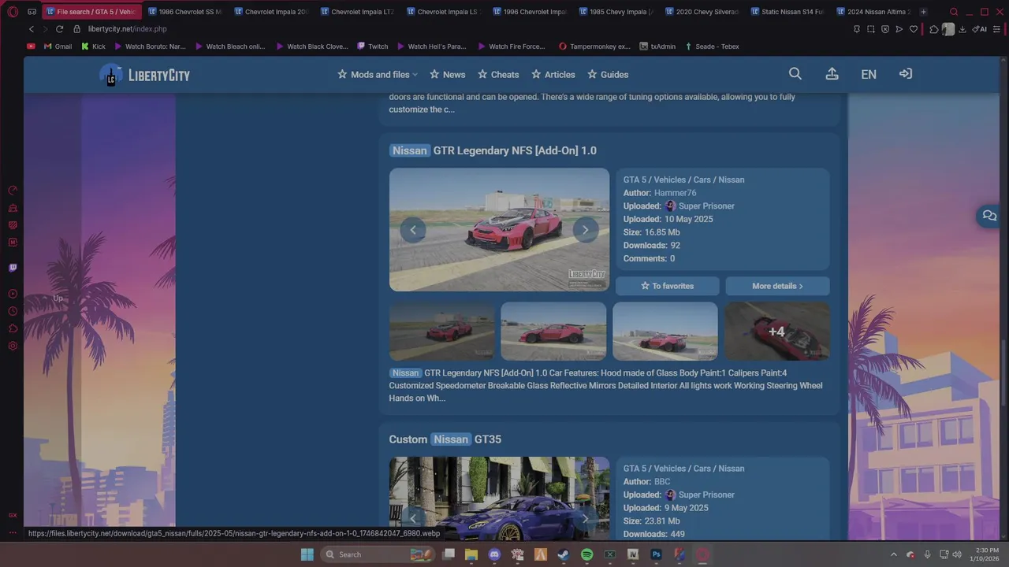Open the News section

[x=448, y=75]
